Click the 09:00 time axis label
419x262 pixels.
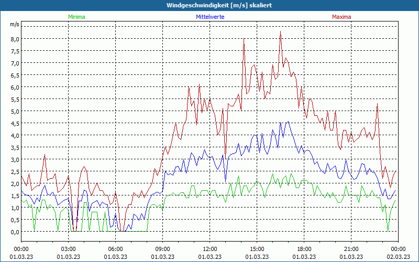(162, 249)
